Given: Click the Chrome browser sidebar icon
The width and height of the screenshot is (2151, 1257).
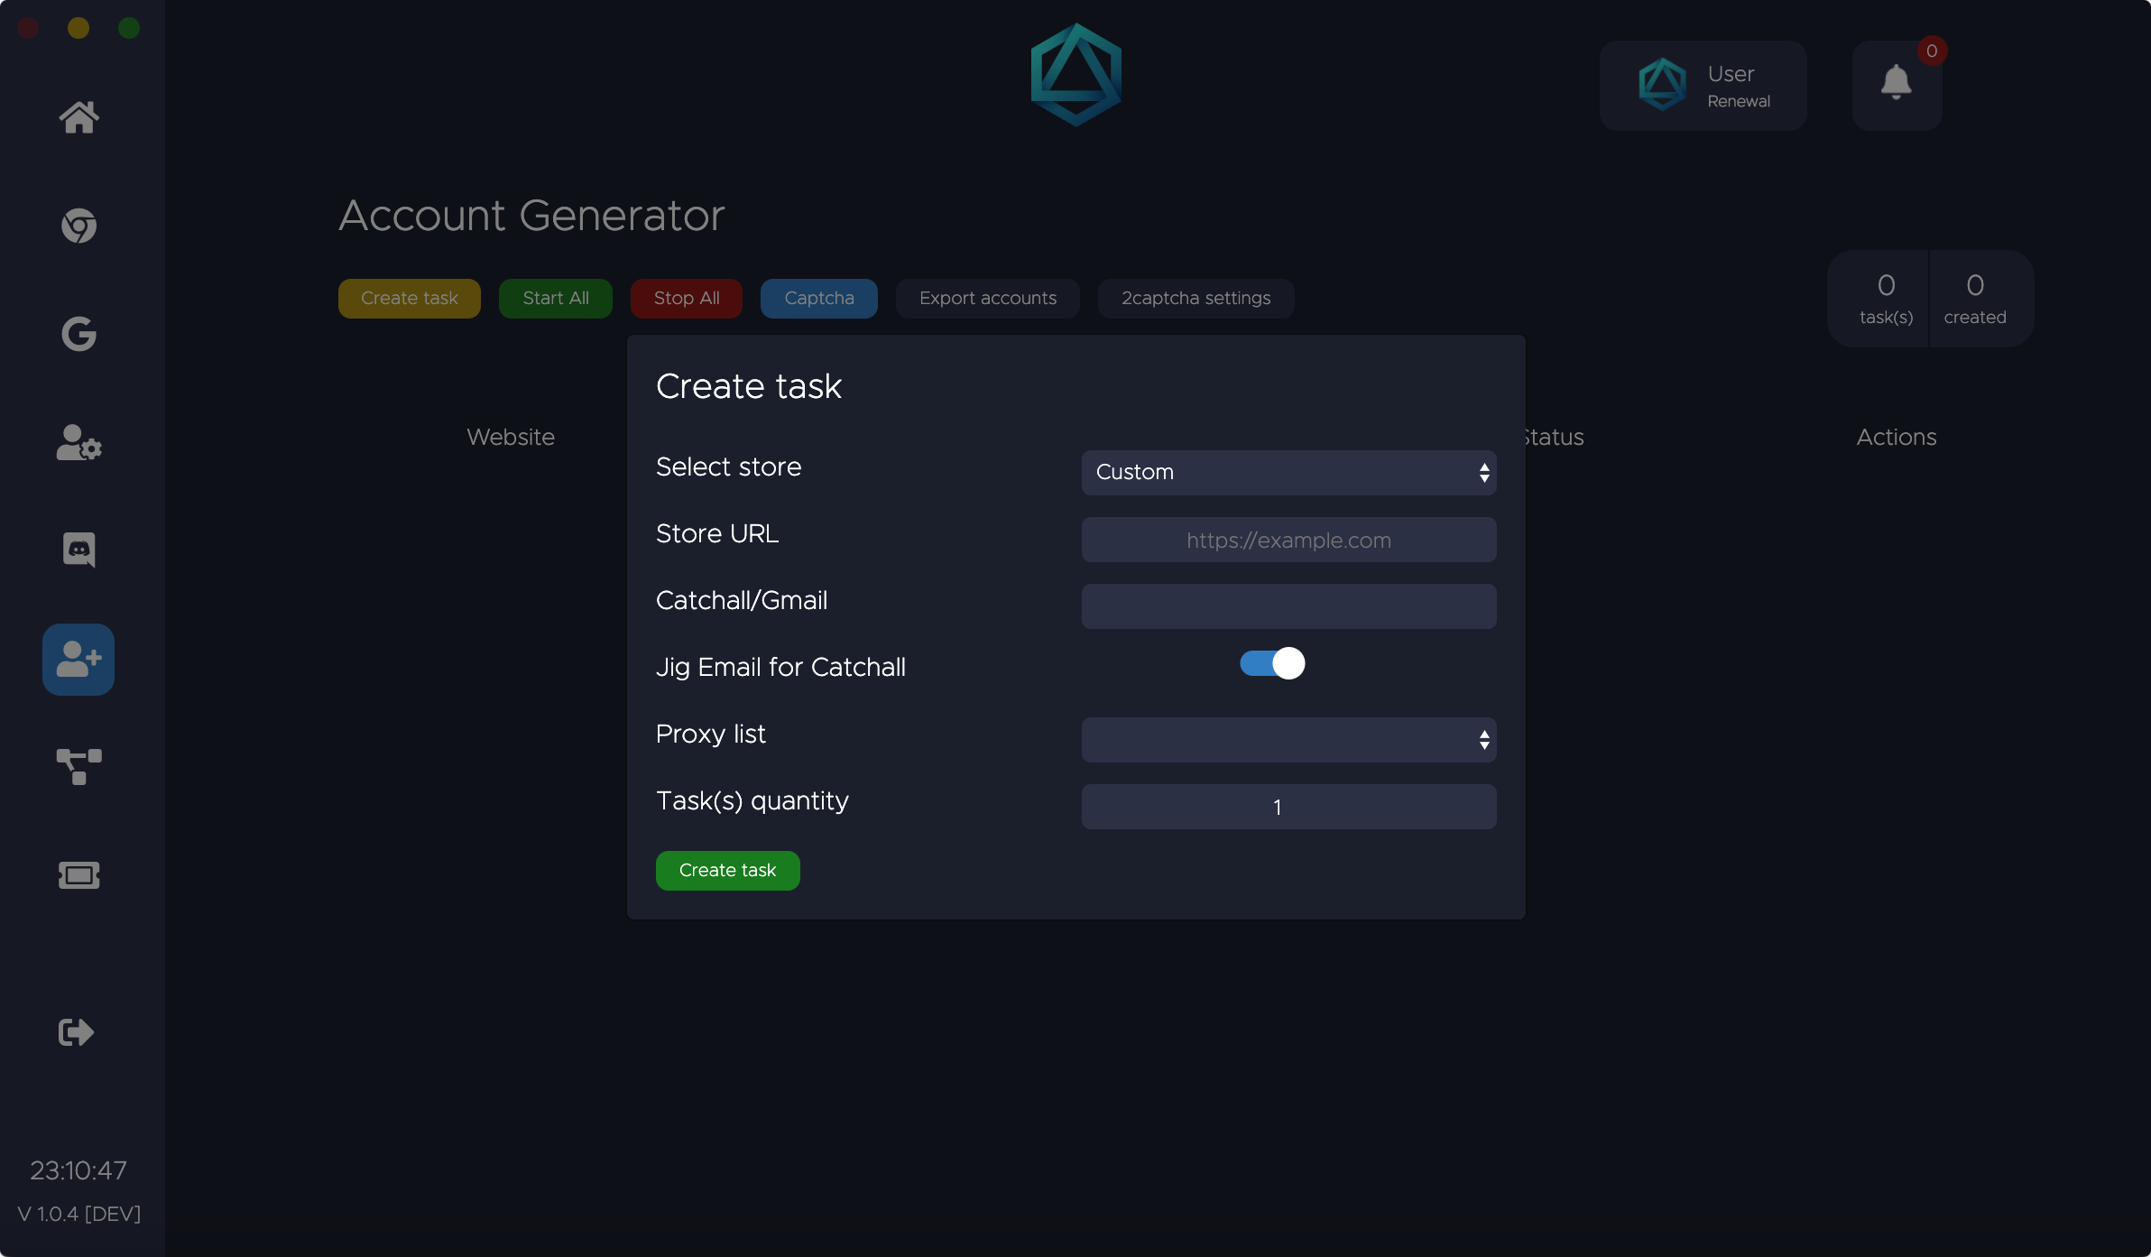Looking at the screenshot, I should click(78, 226).
